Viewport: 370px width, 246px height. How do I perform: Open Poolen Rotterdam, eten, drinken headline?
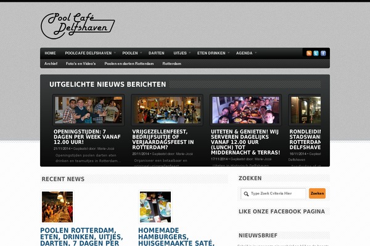click(x=81, y=237)
